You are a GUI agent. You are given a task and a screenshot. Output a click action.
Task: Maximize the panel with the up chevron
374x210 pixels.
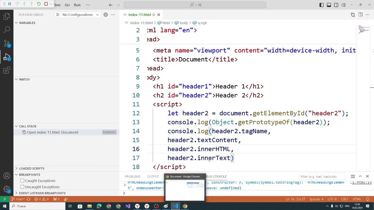click(360, 176)
